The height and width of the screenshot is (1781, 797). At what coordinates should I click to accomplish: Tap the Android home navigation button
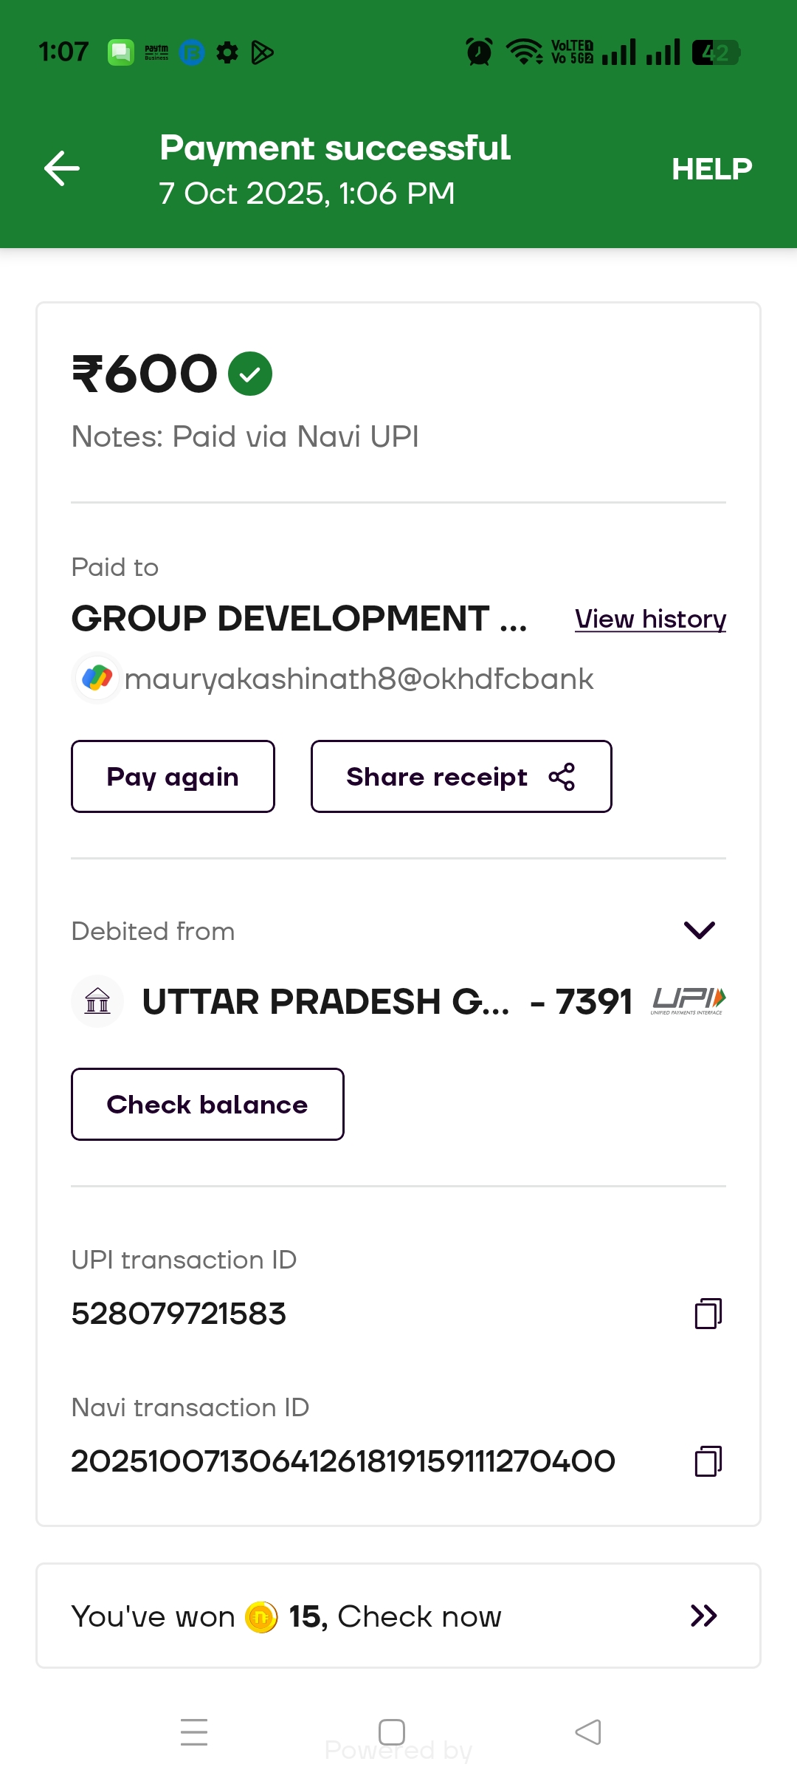click(x=392, y=1732)
